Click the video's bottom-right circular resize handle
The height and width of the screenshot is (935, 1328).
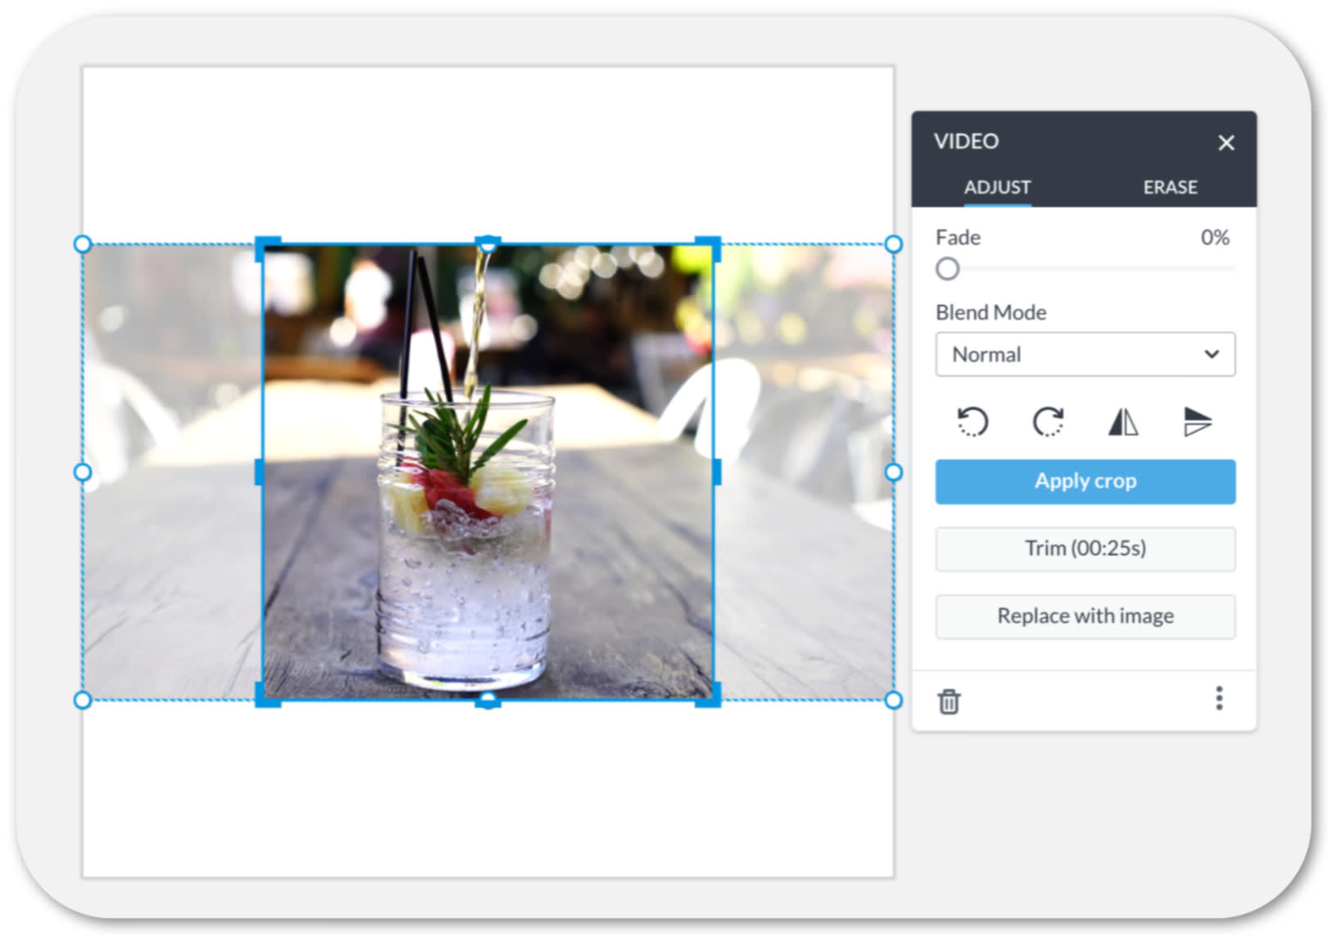pyautogui.click(x=894, y=700)
